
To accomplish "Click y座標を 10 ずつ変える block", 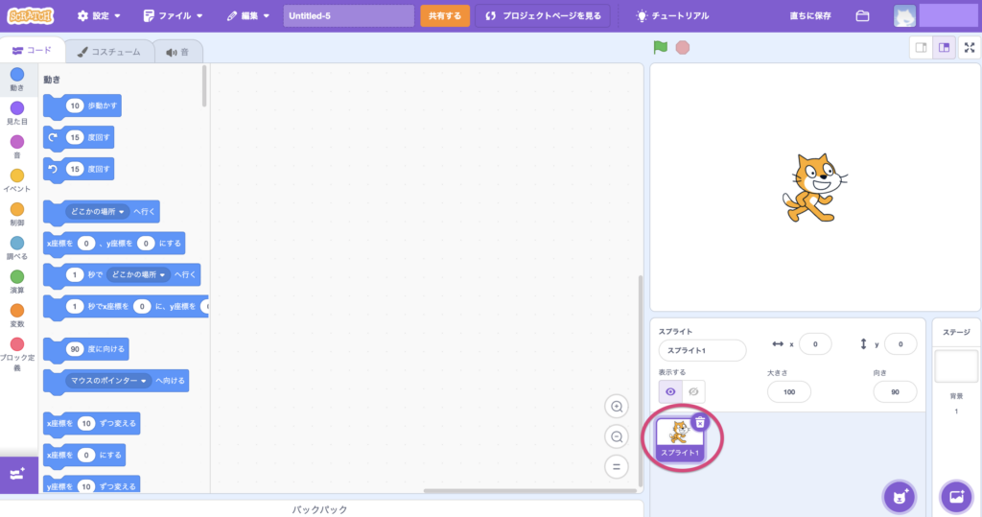I will [x=91, y=485].
